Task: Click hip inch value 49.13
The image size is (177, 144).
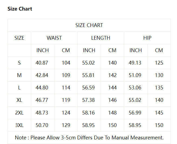Action: click(x=135, y=63)
